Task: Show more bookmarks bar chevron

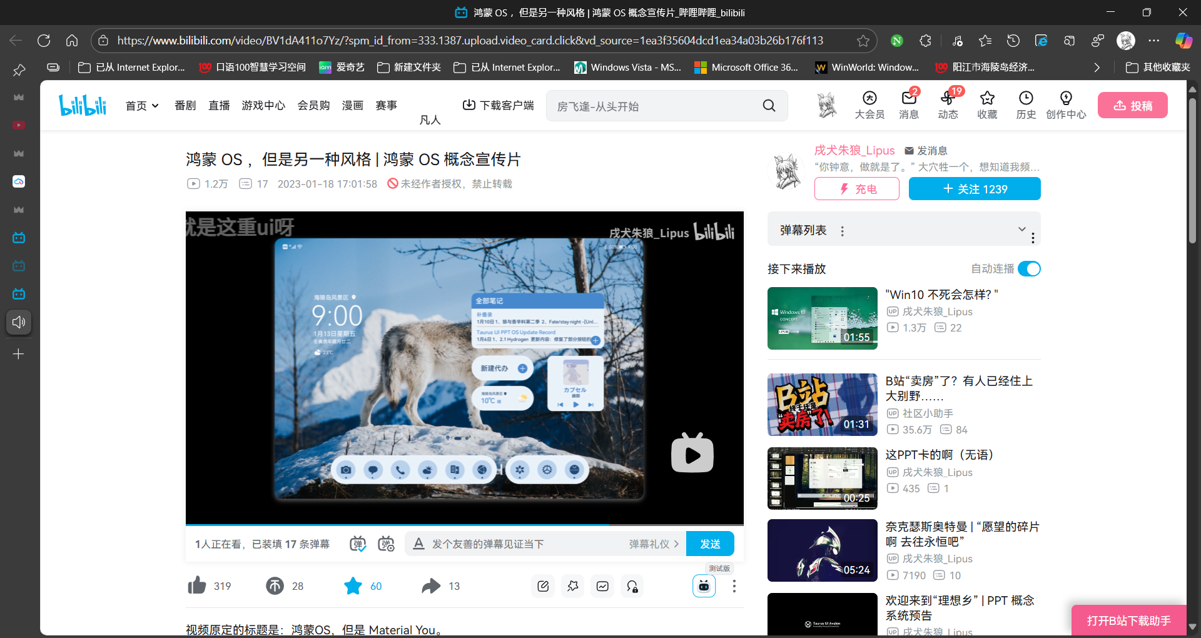Action: click(x=1097, y=68)
